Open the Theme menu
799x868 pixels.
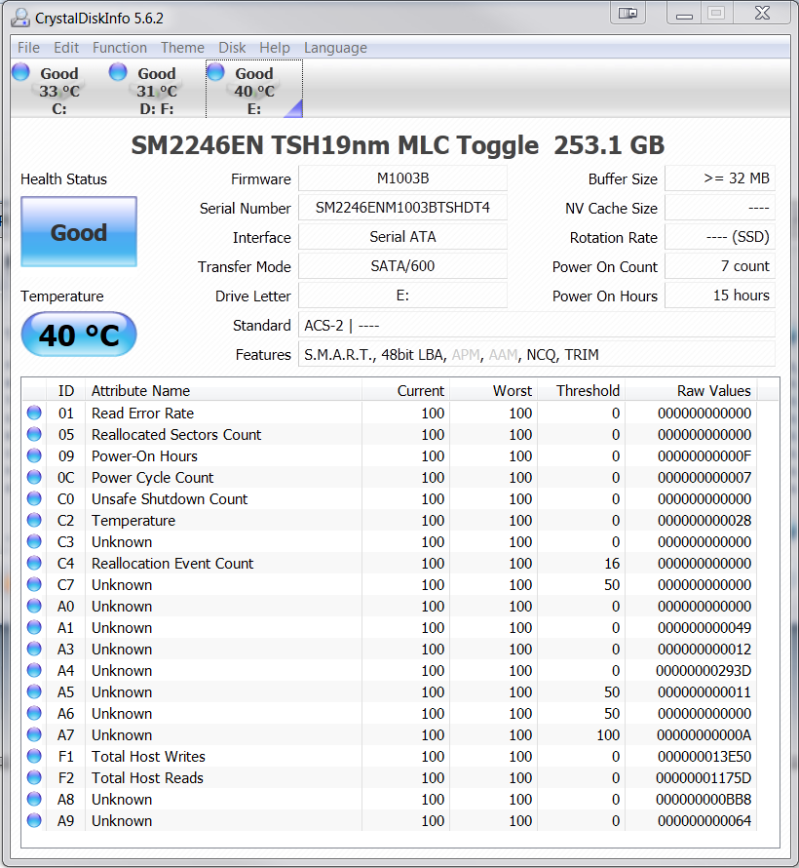point(182,48)
